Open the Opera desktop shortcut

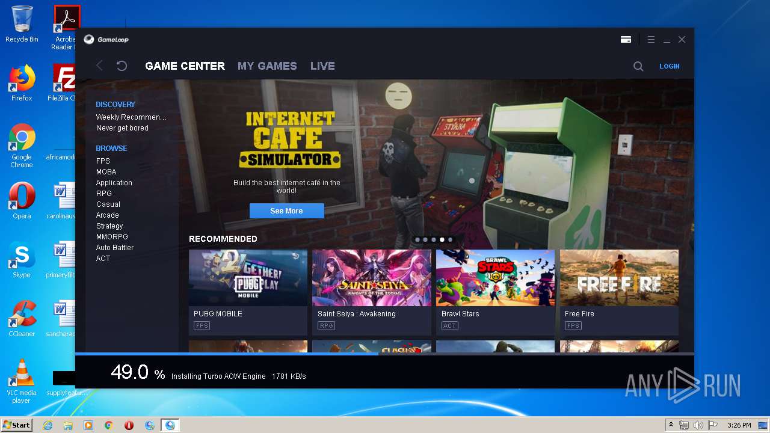tap(22, 201)
